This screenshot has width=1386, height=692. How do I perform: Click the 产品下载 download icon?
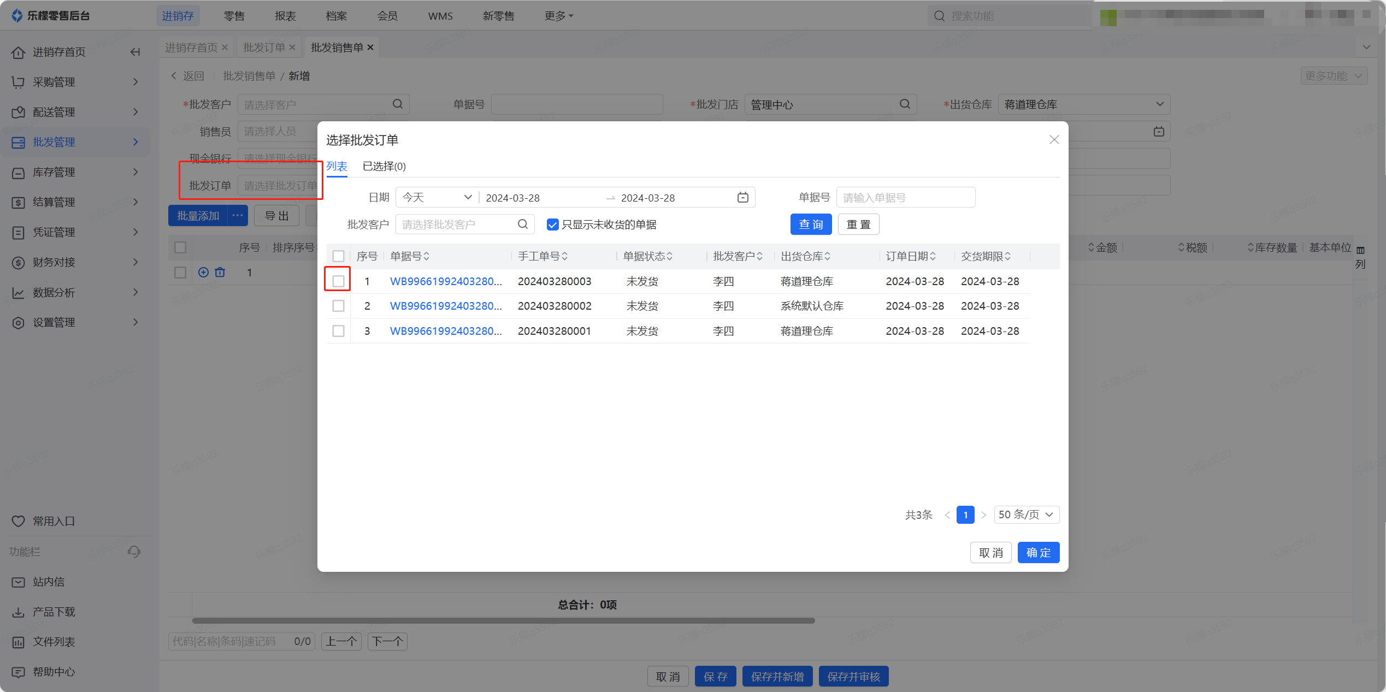pyautogui.click(x=18, y=612)
